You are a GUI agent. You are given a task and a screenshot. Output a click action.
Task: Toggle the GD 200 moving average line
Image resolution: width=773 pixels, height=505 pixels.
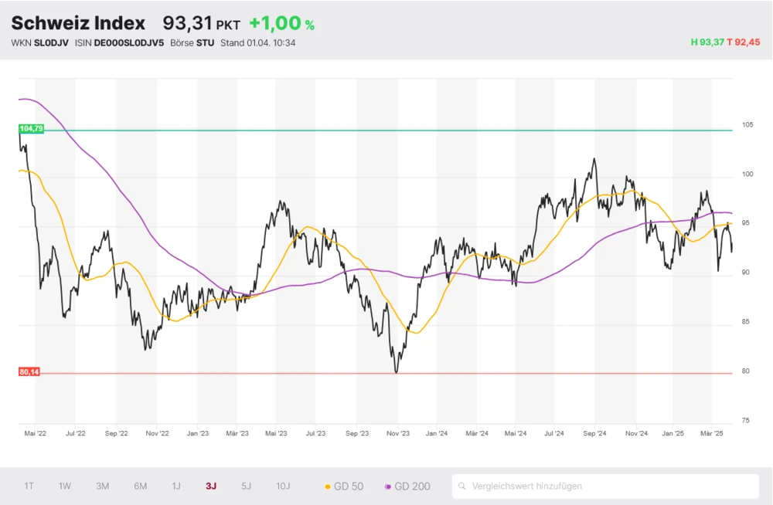[408, 486]
